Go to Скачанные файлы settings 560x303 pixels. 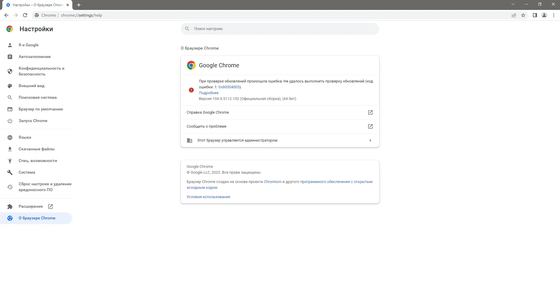pos(36,149)
